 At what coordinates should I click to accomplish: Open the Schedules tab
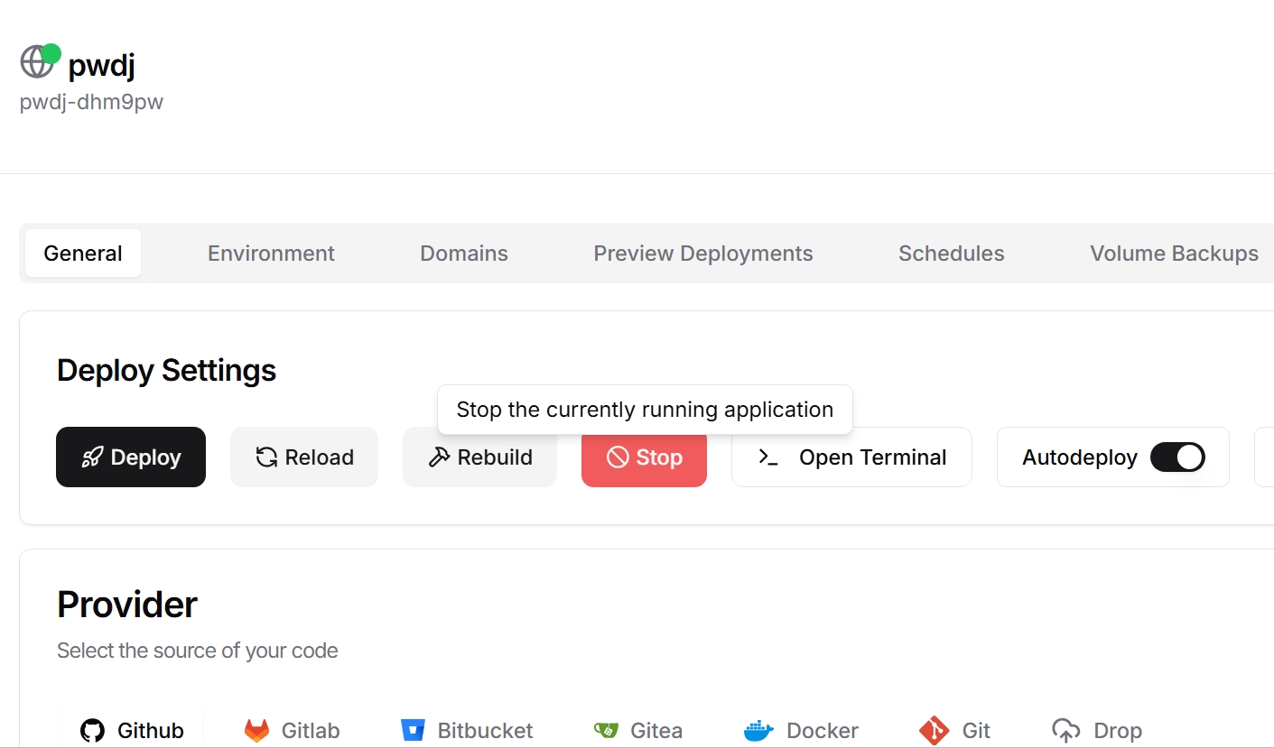point(951,254)
